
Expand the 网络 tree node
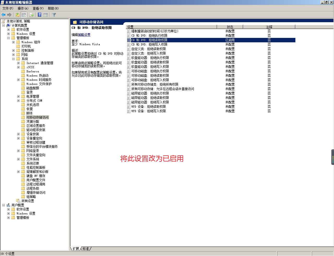(x=13, y=55)
